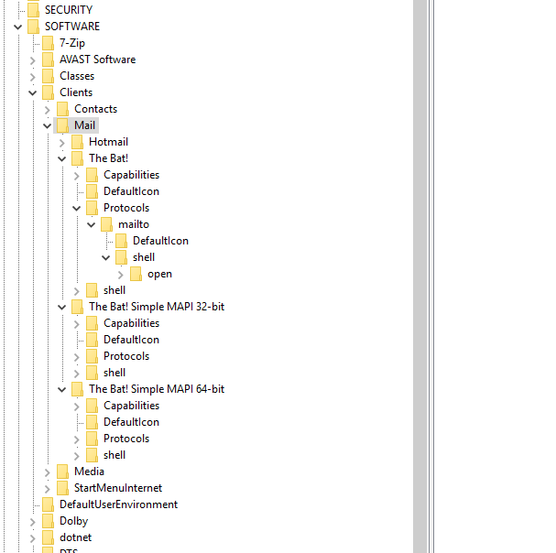Expand the Media key
Screen dimensions: 556x553
48,472
